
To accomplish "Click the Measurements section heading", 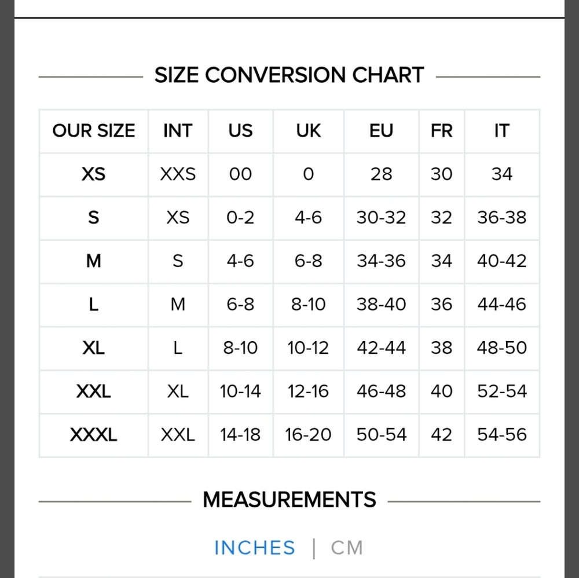I will pos(289,500).
